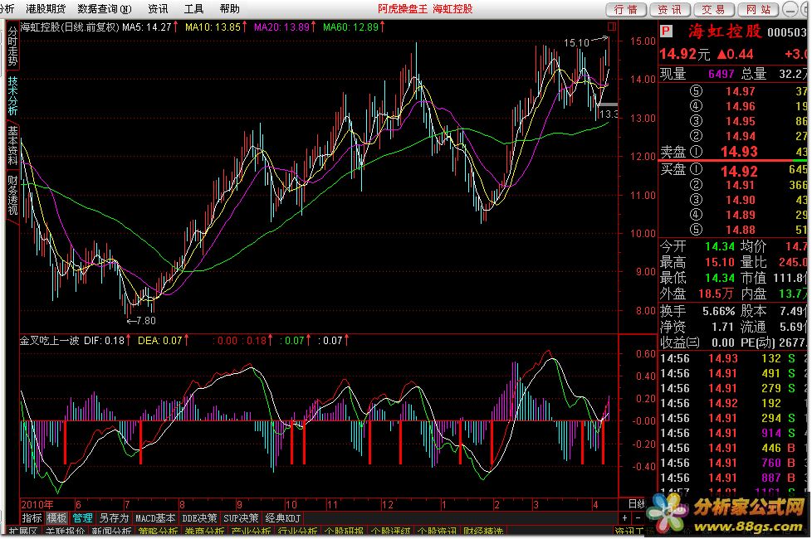Switch to 基本资料 side tab

[x=12, y=145]
